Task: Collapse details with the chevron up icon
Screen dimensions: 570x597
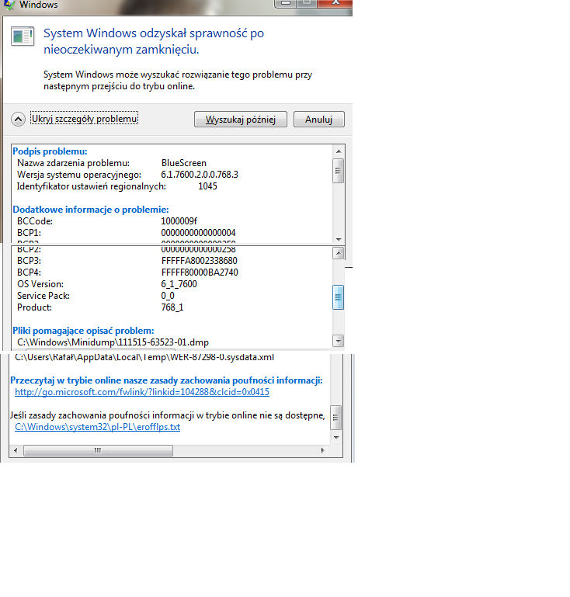Action: coord(19,120)
